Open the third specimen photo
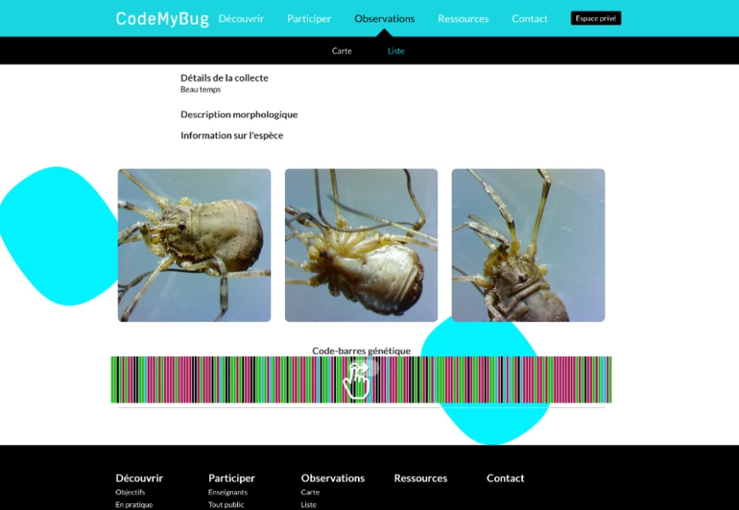This screenshot has height=510, width=739. click(527, 245)
